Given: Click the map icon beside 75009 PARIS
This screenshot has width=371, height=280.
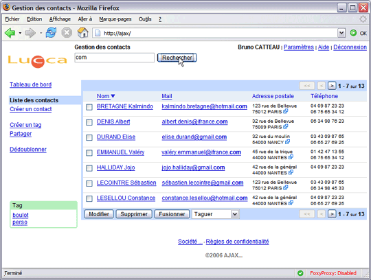Looking at the screenshot, I should point(286,127).
